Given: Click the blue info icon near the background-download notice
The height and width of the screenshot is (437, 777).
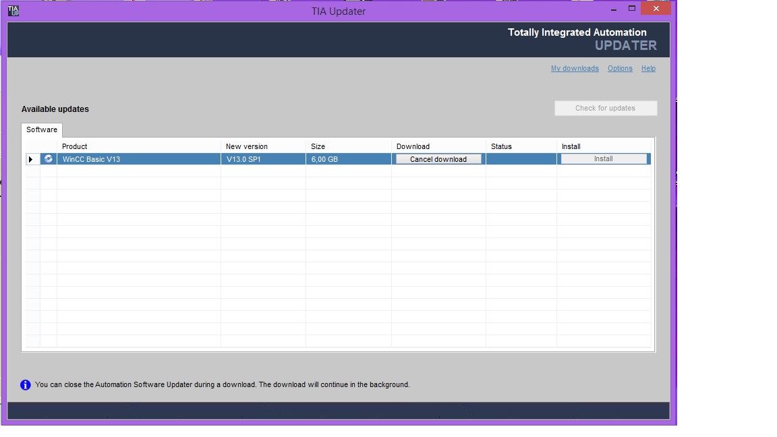Looking at the screenshot, I should 25,385.
